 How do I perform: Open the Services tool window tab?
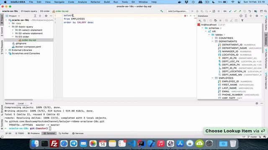tap(78, 133)
